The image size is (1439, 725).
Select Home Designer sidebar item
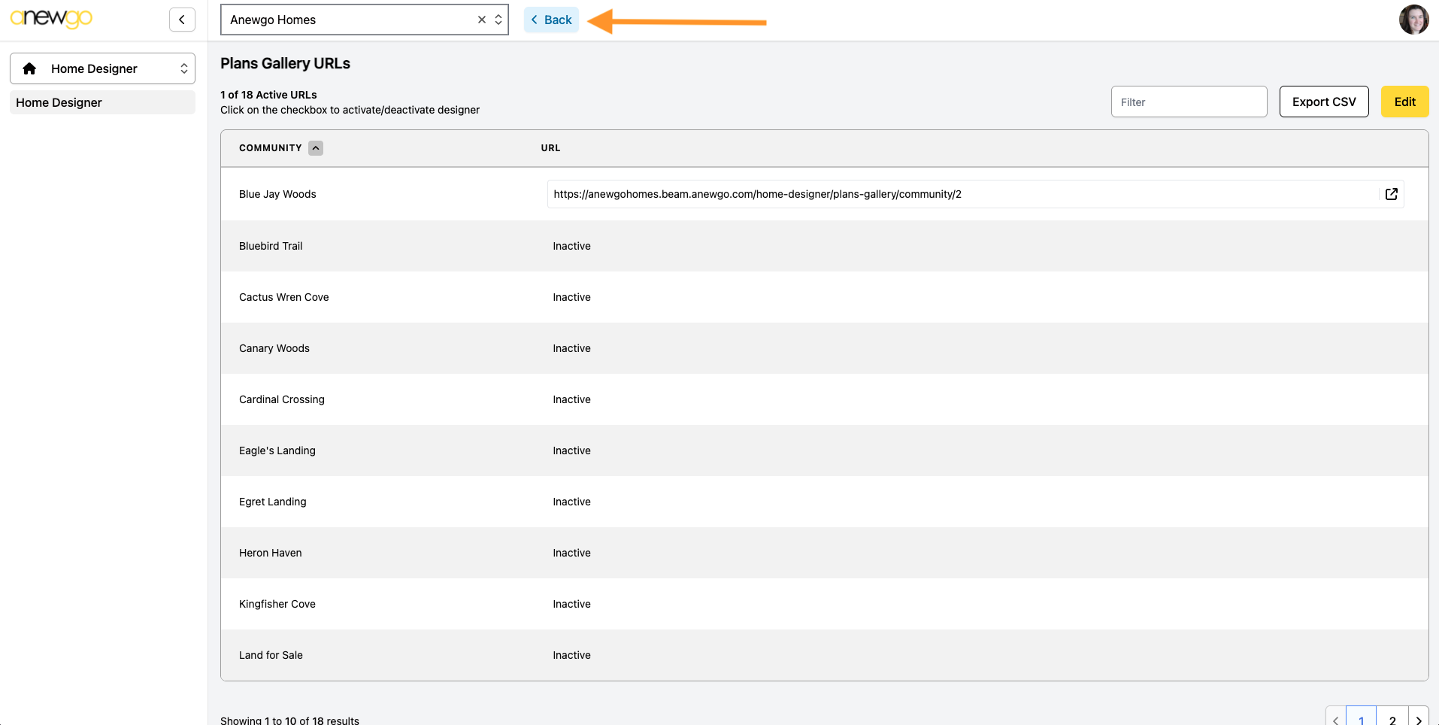tap(102, 102)
